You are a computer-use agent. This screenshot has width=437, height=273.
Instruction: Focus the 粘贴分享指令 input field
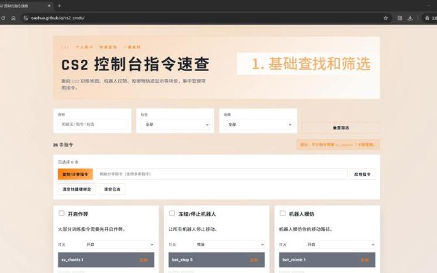tap(221, 174)
